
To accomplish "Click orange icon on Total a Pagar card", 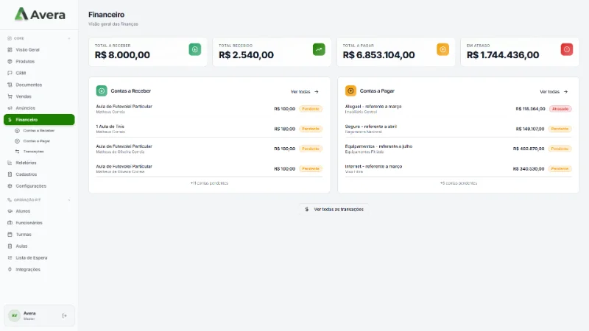I will click(x=442, y=49).
